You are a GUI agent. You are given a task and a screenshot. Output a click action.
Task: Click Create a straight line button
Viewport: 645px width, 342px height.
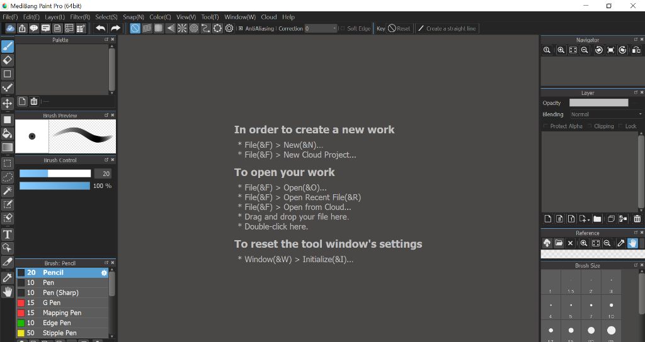[447, 28]
